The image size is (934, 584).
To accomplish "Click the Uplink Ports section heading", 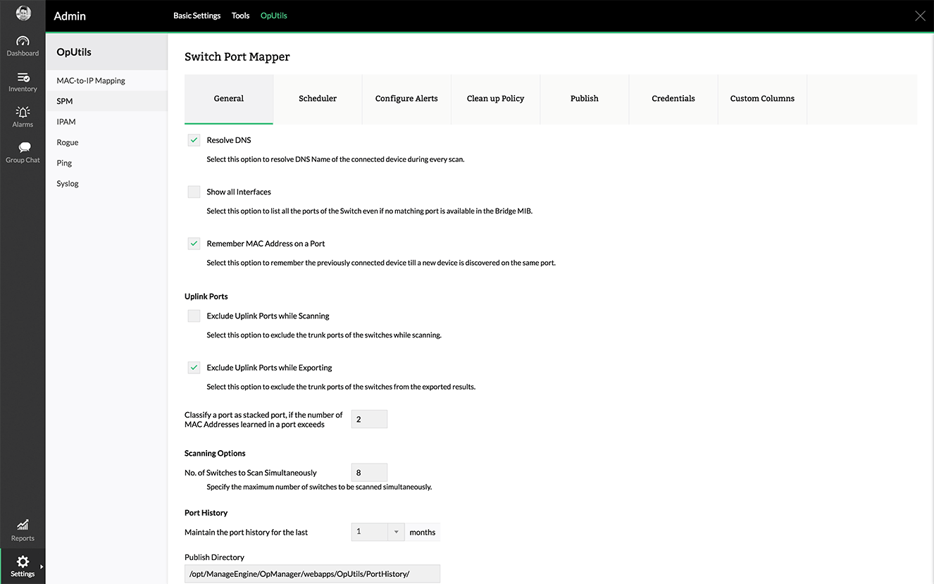I will click(206, 297).
